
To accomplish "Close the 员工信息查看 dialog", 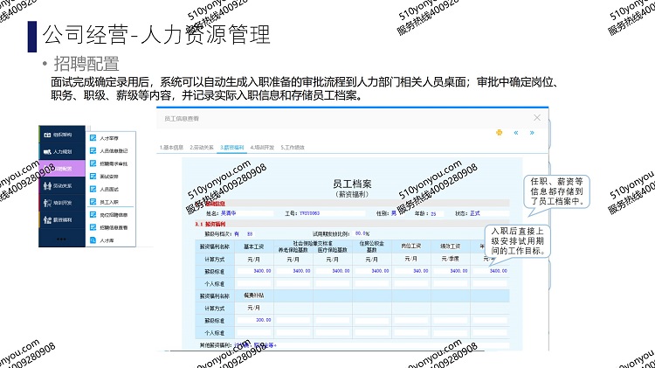I will (x=536, y=117).
